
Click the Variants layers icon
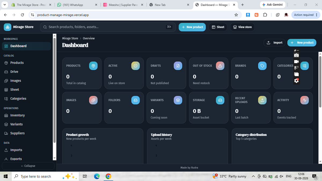coord(178,100)
